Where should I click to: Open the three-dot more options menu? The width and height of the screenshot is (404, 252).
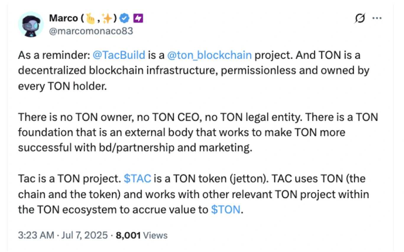coord(377,18)
